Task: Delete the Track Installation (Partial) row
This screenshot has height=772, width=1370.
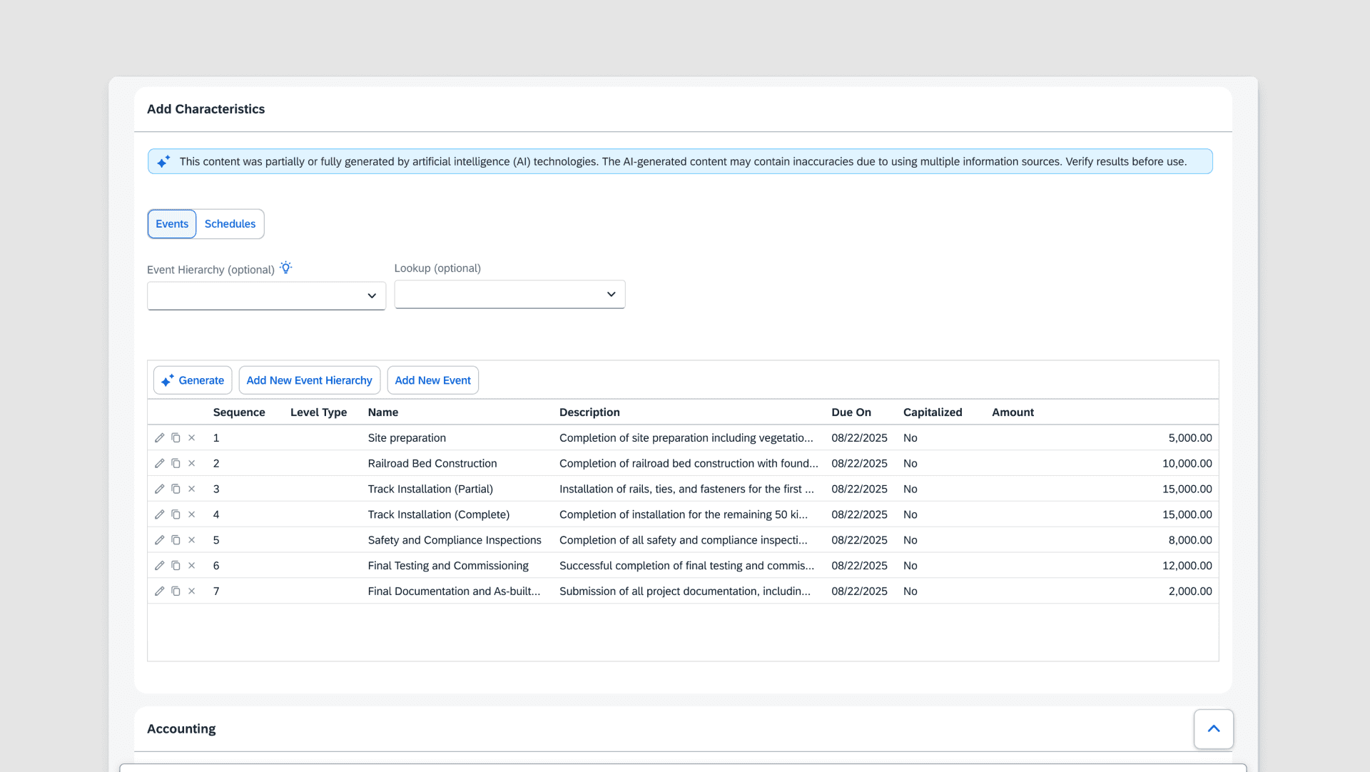Action: tap(191, 489)
